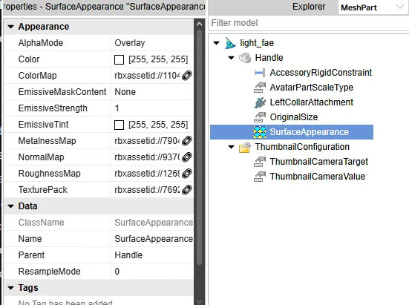Click the AccessoryRigidConstraint icon
This screenshot has width=409, height=305.
coord(260,73)
